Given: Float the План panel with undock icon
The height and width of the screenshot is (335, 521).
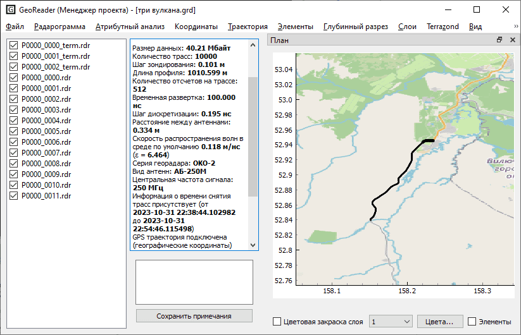Looking at the screenshot, I should coord(499,40).
